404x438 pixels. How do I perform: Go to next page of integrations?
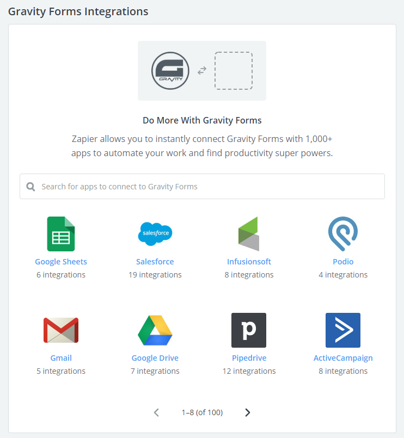[247, 412]
